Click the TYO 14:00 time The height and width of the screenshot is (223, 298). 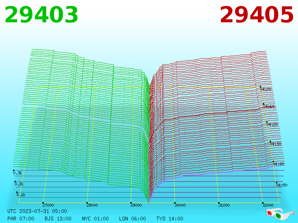coord(170,219)
